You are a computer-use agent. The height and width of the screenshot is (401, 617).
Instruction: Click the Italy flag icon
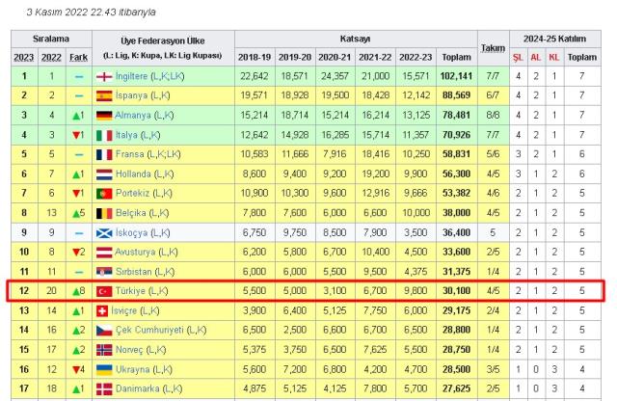click(x=104, y=135)
